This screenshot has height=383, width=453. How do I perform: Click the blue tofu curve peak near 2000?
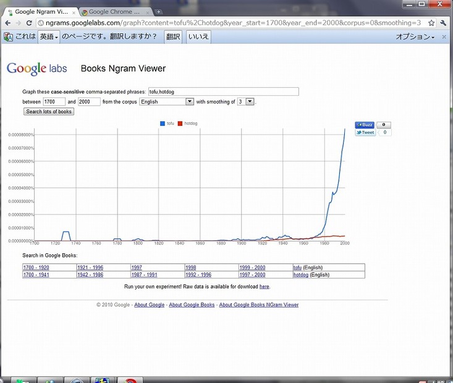click(345, 130)
